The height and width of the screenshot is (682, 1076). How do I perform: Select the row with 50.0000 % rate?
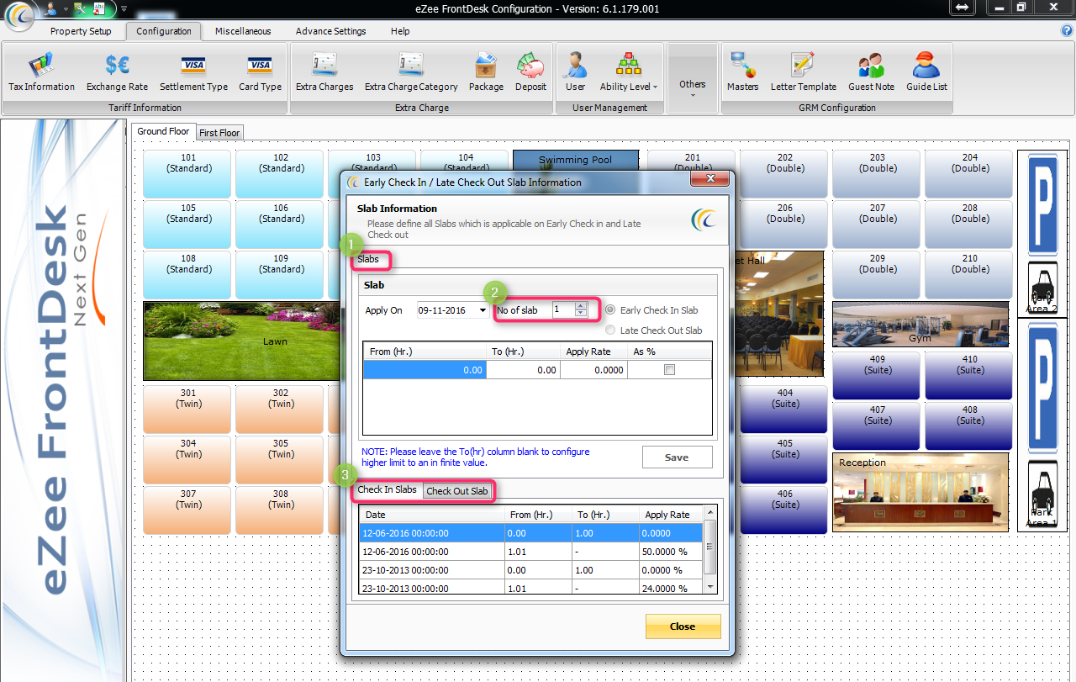click(530, 552)
